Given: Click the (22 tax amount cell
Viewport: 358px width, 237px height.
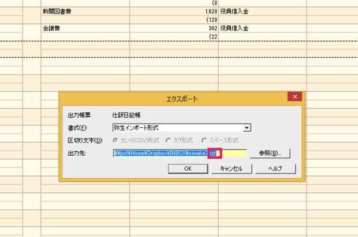Looking at the screenshot, I should pyautogui.click(x=174, y=36).
